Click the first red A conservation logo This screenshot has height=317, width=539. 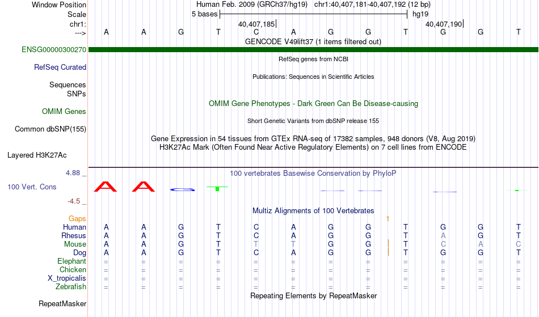pos(106,187)
